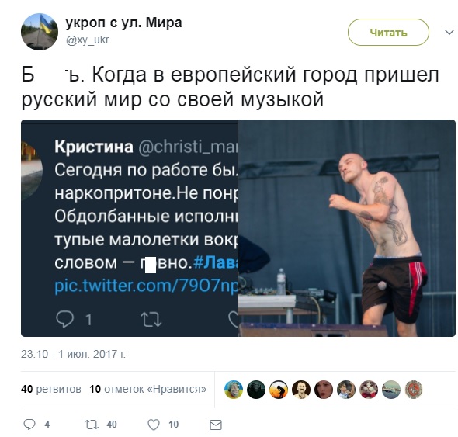Open the cat avatar among the likers
The height and width of the screenshot is (437, 458).
[369, 390]
